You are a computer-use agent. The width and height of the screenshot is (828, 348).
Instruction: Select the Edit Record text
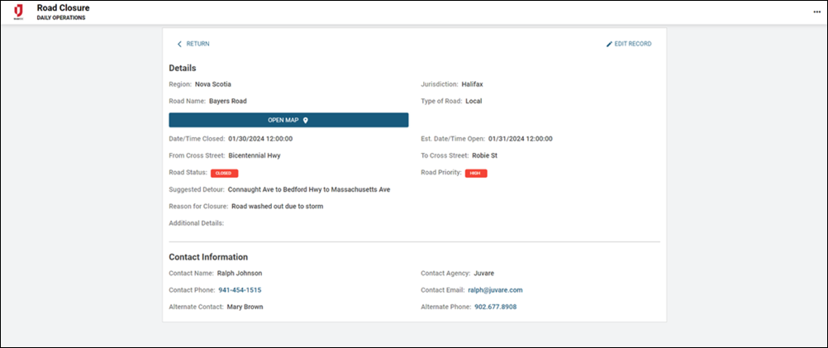[x=633, y=44]
